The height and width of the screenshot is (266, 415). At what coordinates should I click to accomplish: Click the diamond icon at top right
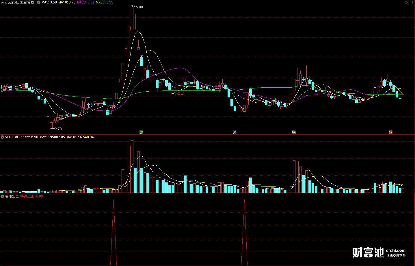406,2
